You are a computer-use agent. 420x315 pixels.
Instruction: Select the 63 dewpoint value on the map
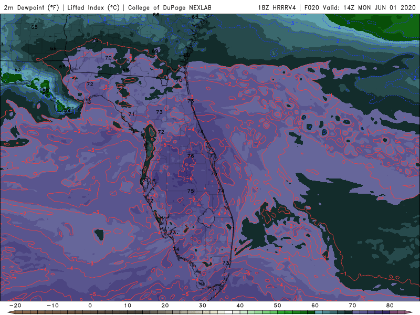pyautogui.click(x=18, y=70)
